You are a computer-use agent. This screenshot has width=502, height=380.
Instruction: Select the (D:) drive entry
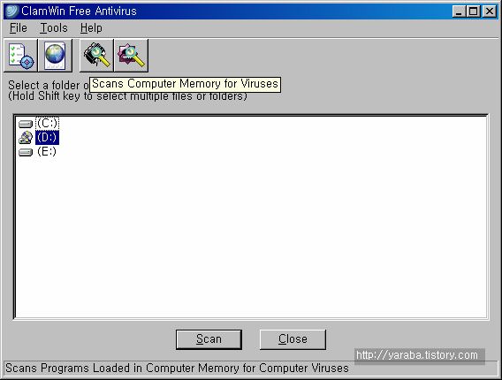[x=47, y=137]
